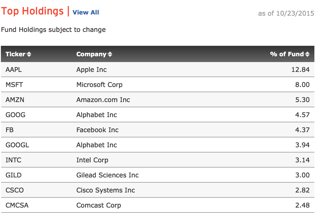Click the % of Fund sort arrows icon
The height and width of the screenshot is (218, 317).
[x=307, y=54]
